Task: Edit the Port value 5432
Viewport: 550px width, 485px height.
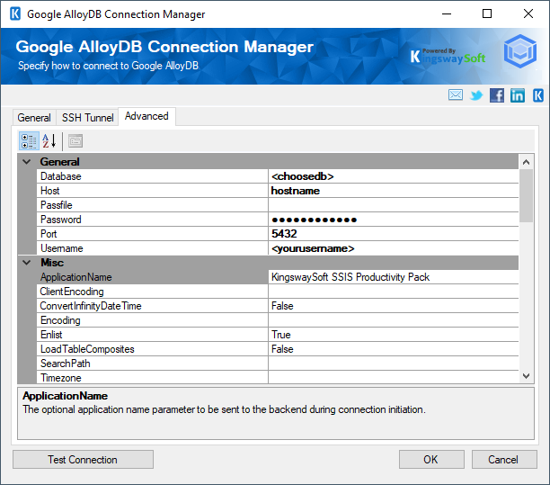Action: 394,234
